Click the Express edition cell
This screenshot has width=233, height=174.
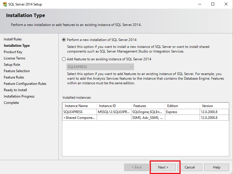(182, 112)
